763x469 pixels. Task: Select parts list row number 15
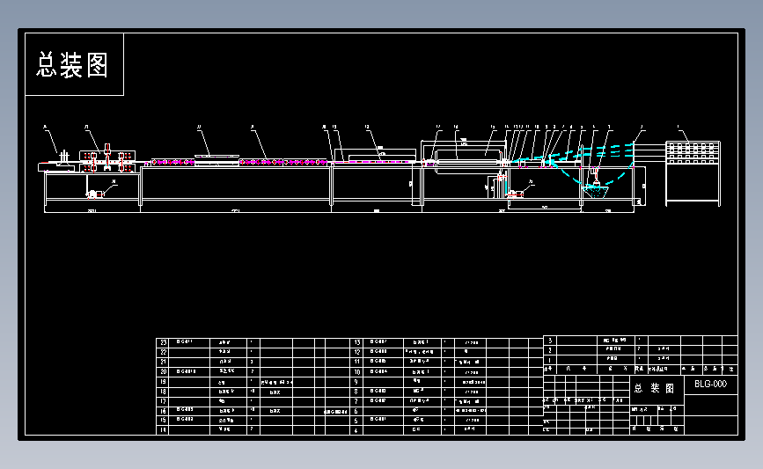pos(254,421)
